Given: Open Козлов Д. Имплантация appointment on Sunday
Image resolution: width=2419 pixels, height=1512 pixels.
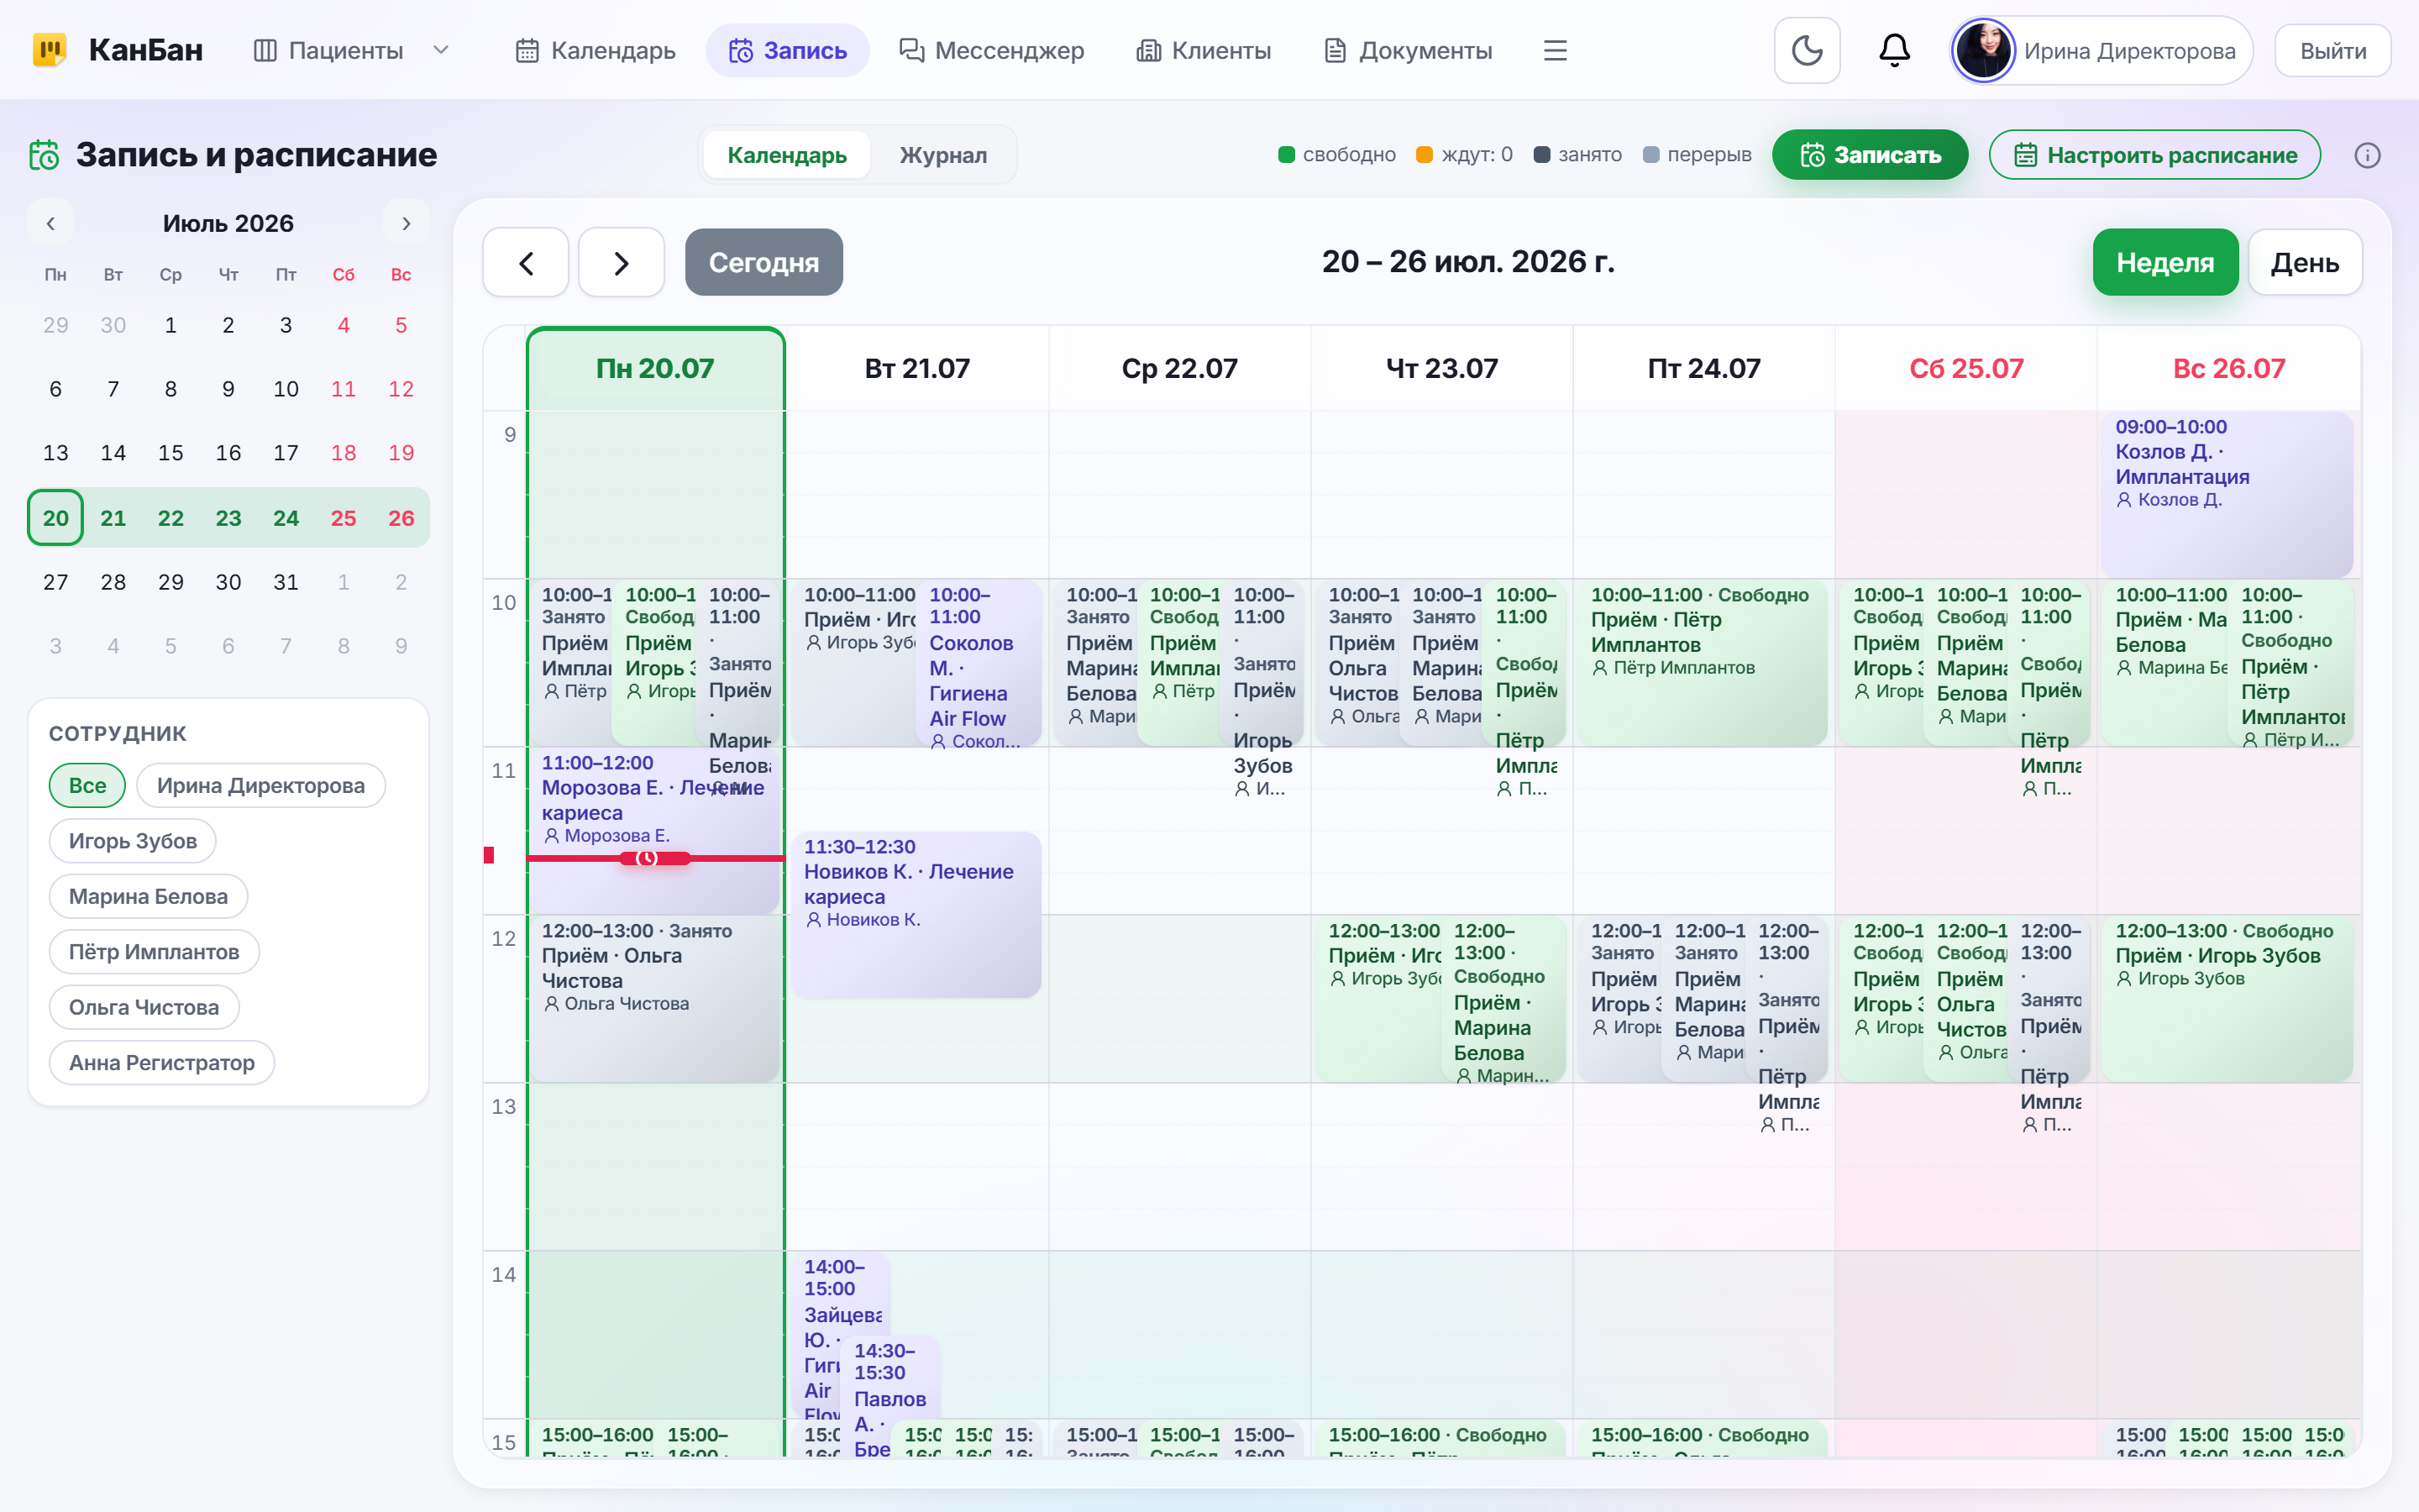Looking at the screenshot, I should [2226, 494].
